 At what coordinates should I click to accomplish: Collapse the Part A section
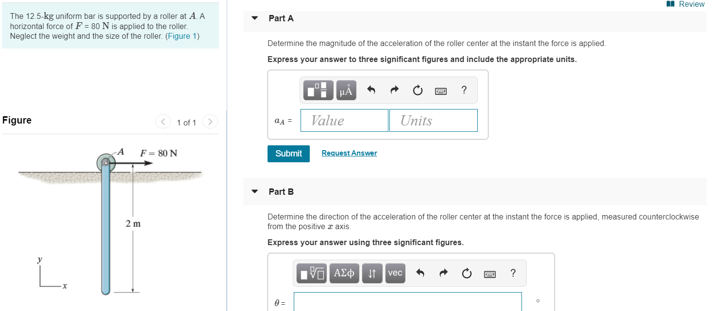click(254, 18)
